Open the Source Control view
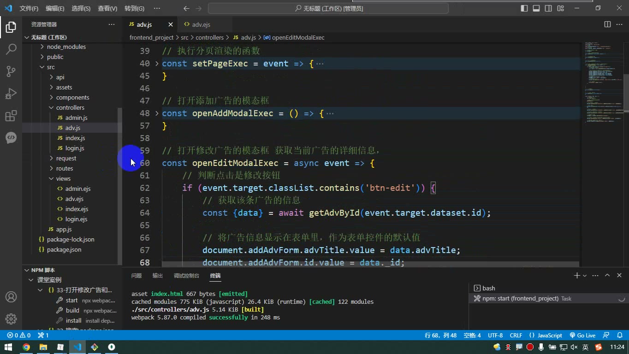The height and width of the screenshot is (354, 629). (11, 71)
